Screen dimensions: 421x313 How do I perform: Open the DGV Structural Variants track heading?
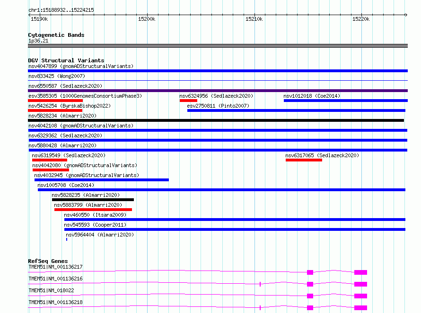point(66,60)
